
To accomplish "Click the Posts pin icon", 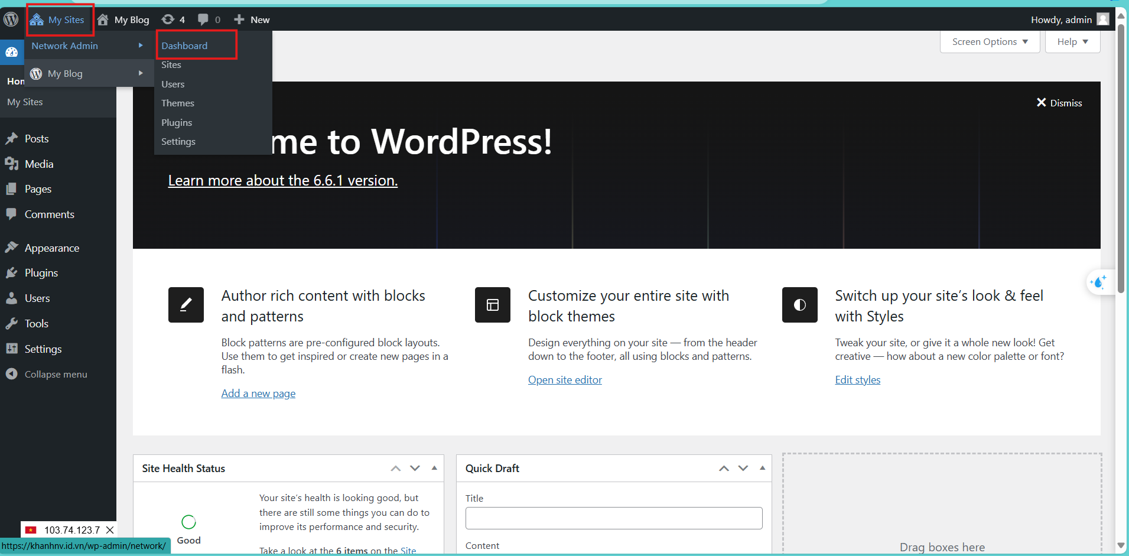I will tap(11, 138).
